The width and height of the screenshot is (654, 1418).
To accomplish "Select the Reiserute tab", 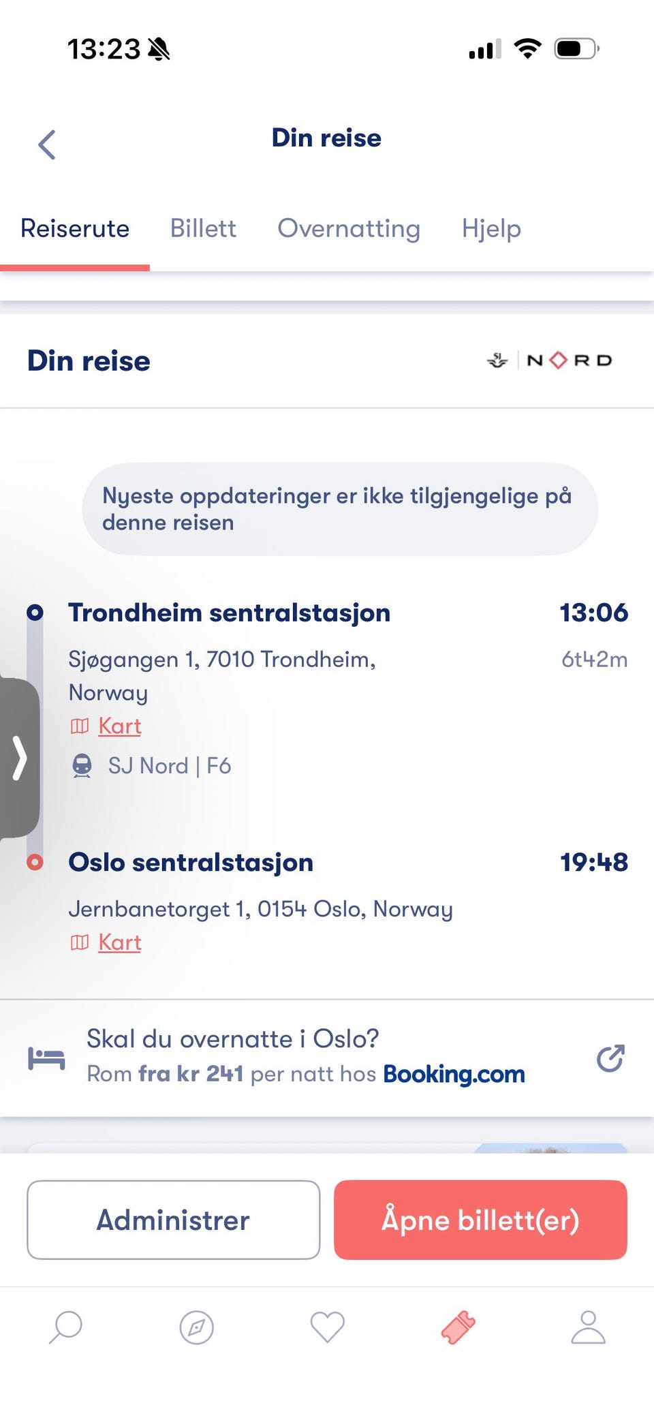I will click(75, 229).
